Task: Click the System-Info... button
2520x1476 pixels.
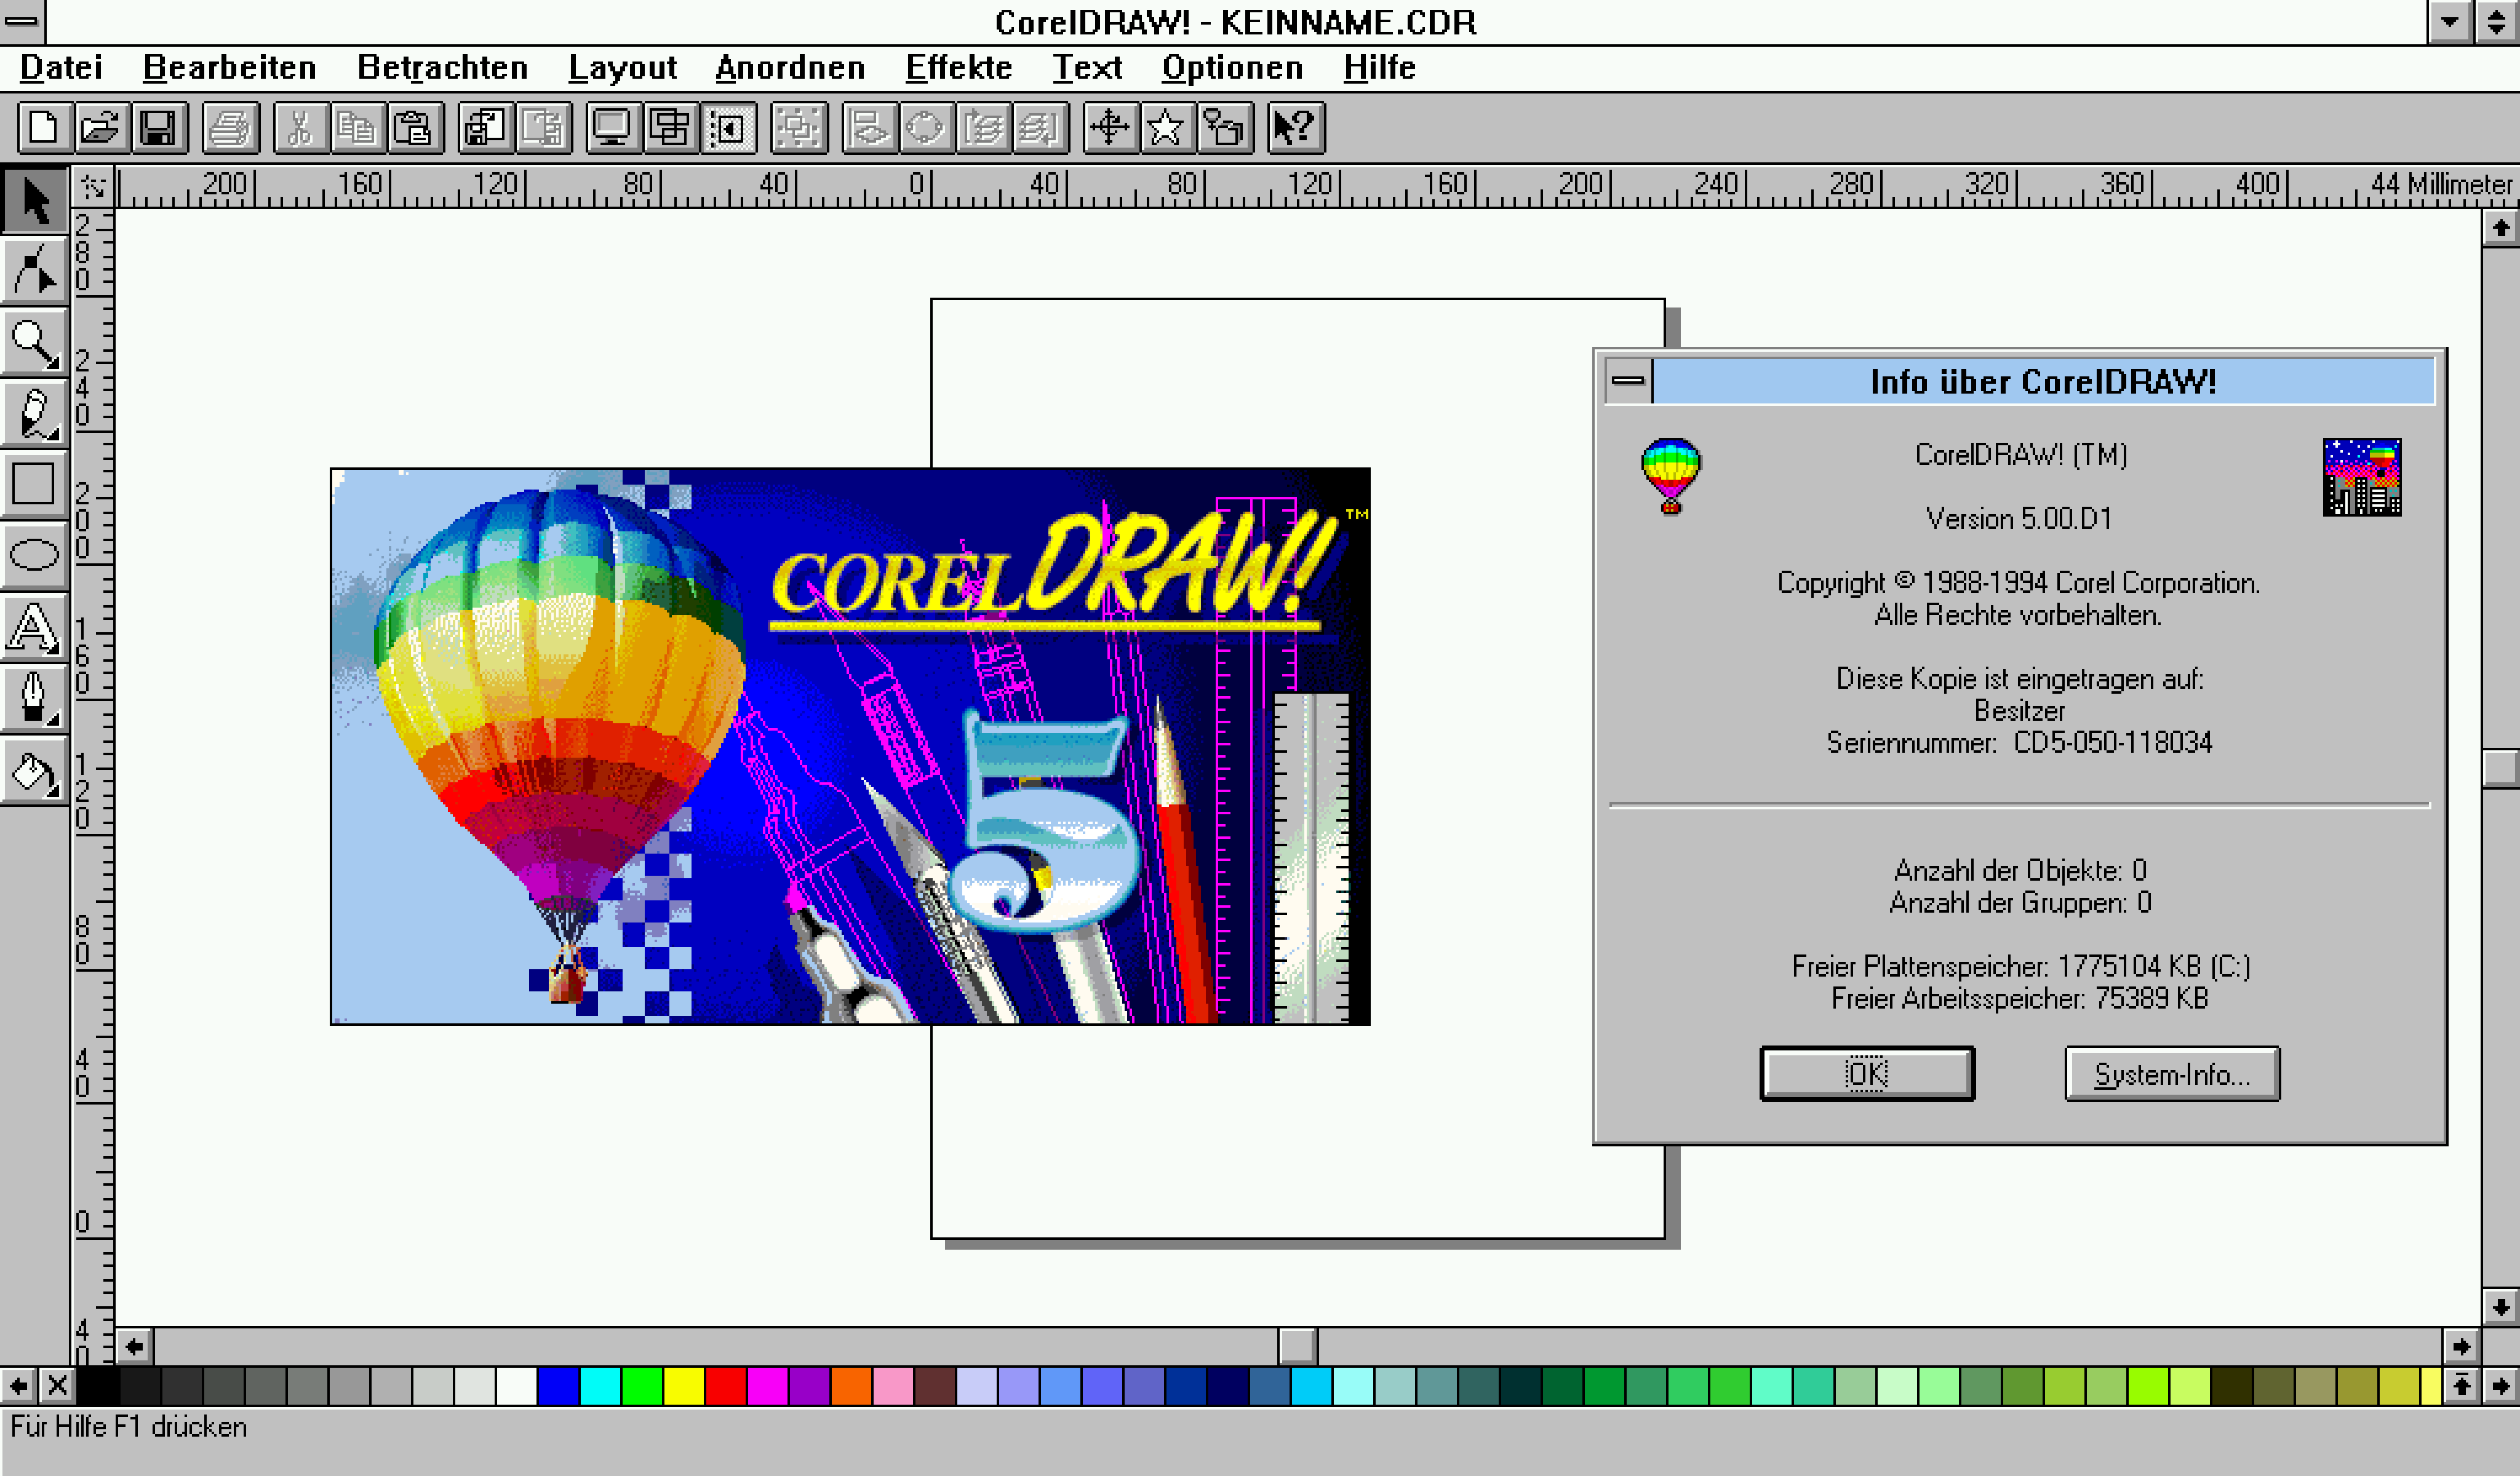Action: [2172, 1074]
